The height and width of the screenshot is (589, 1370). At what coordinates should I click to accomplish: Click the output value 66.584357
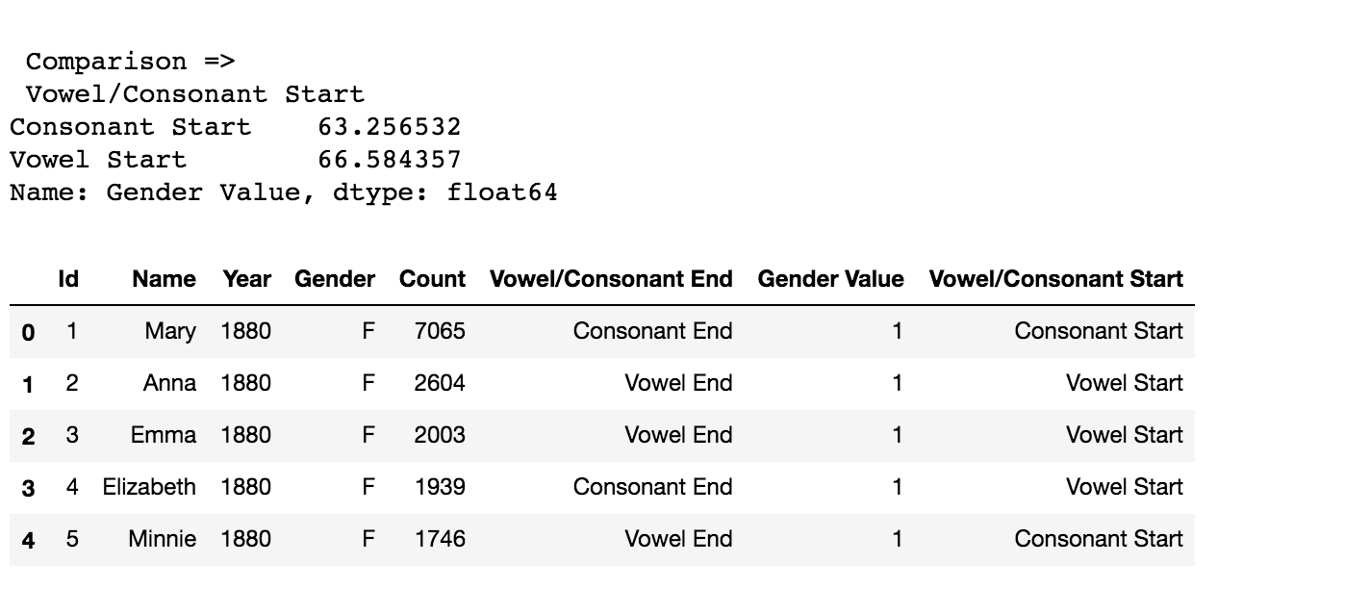390,159
